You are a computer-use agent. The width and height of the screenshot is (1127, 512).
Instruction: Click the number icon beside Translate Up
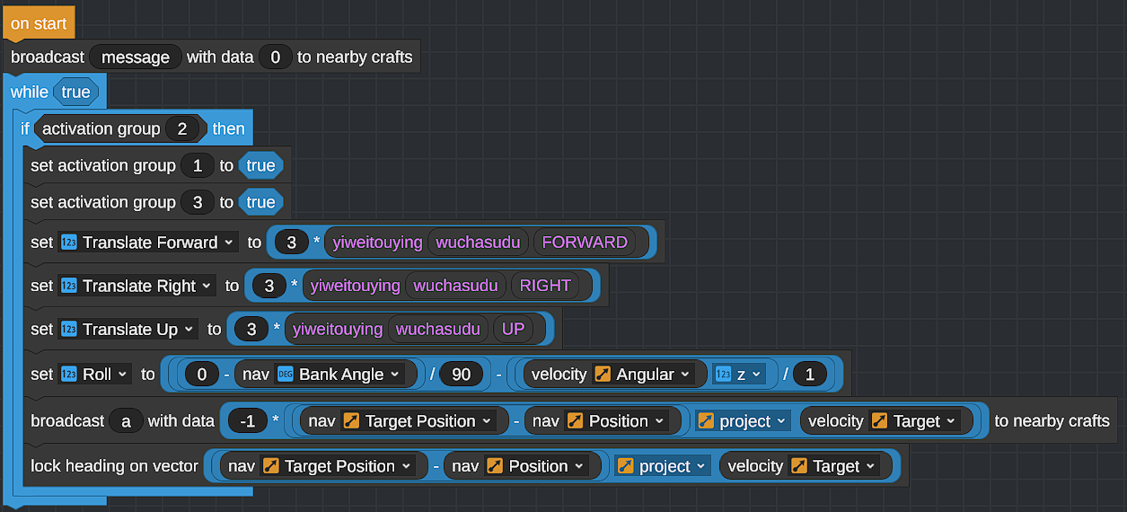tap(69, 330)
